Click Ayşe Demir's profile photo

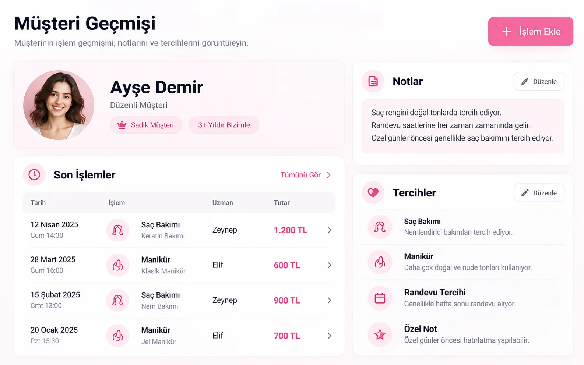[x=59, y=105]
